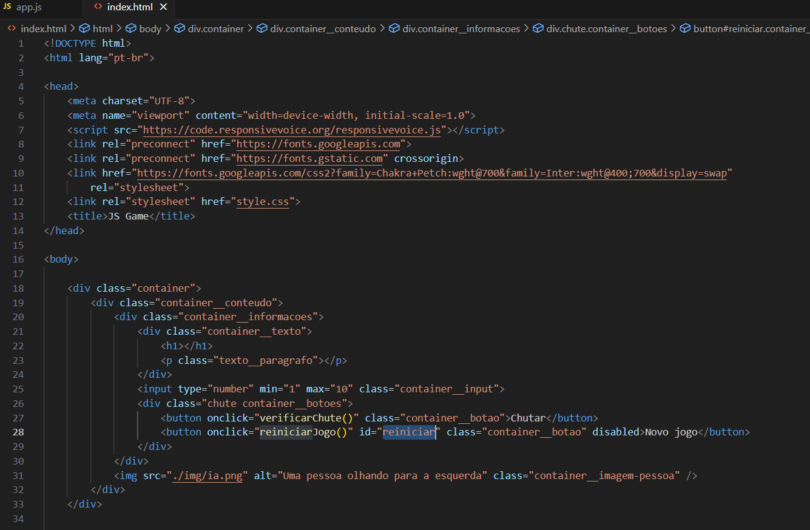
Task: Click the "viewport" name value
Action: pyautogui.click(x=160, y=115)
